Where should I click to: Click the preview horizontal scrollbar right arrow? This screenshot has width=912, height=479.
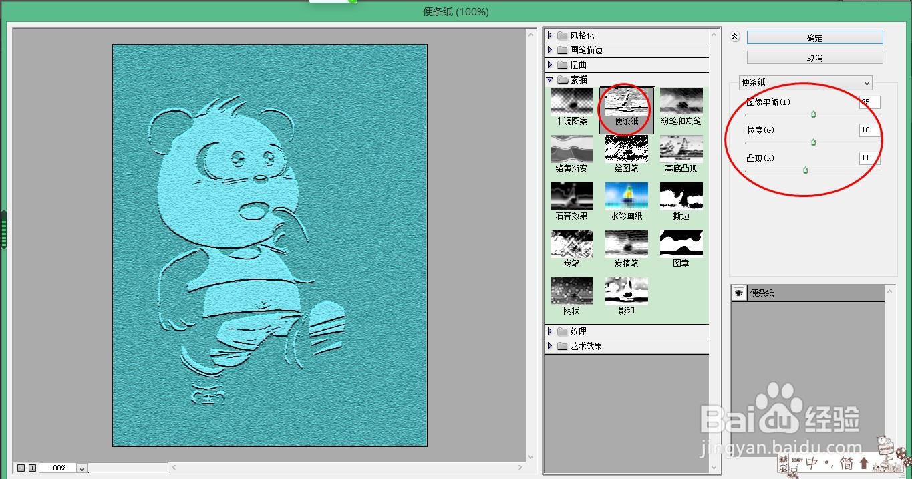(x=520, y=468)
